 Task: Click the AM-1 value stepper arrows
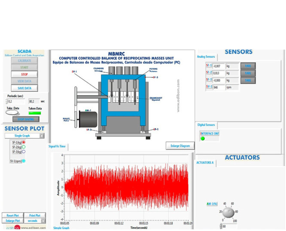click(x=221, y=226)
